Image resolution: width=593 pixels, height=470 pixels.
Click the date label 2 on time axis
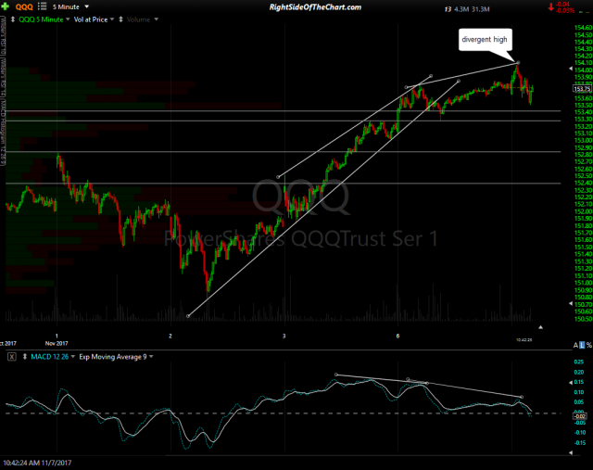point(170,336)
